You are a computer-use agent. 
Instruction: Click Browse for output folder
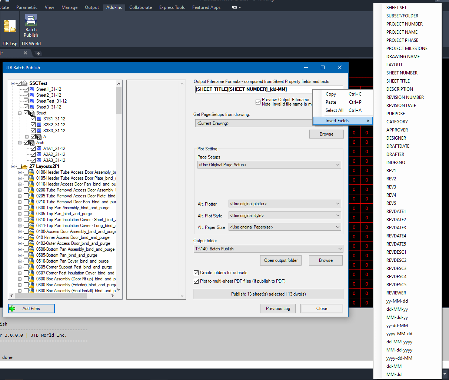click(326, 260)
